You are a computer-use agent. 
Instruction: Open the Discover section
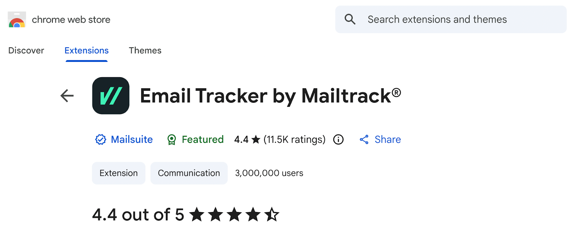[x=26, y=50]
